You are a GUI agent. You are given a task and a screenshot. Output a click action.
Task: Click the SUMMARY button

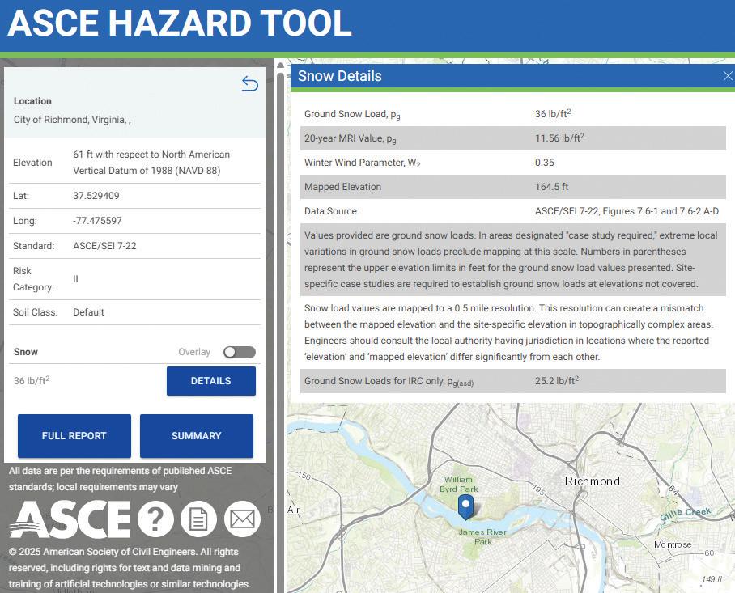click(x=197, y=435)
